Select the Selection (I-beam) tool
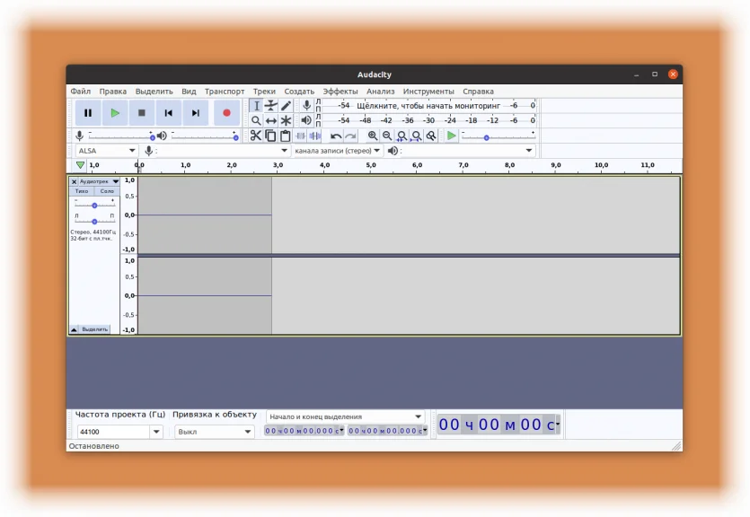Viewport: 750px width, 517px height. tap(256, 106)
